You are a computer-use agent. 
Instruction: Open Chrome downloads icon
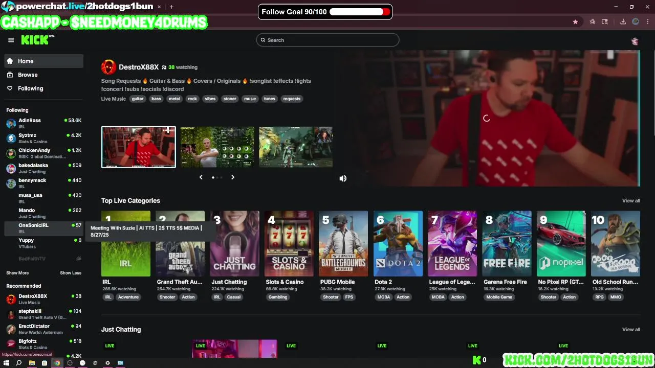click(x=623, y=21)
